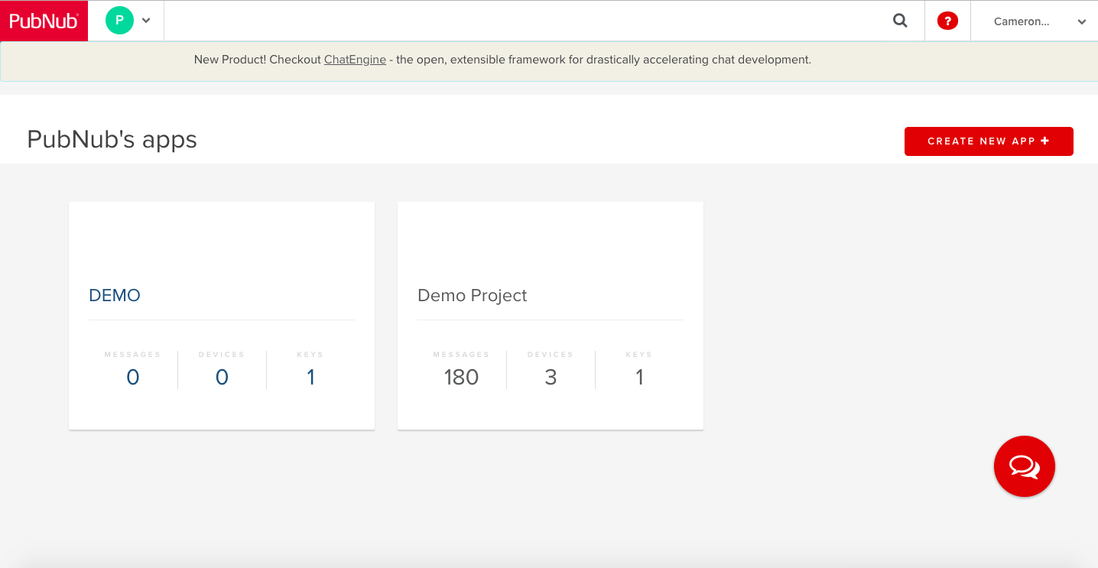
Task: Select DEMO's keys count
Action: point(310,377)
